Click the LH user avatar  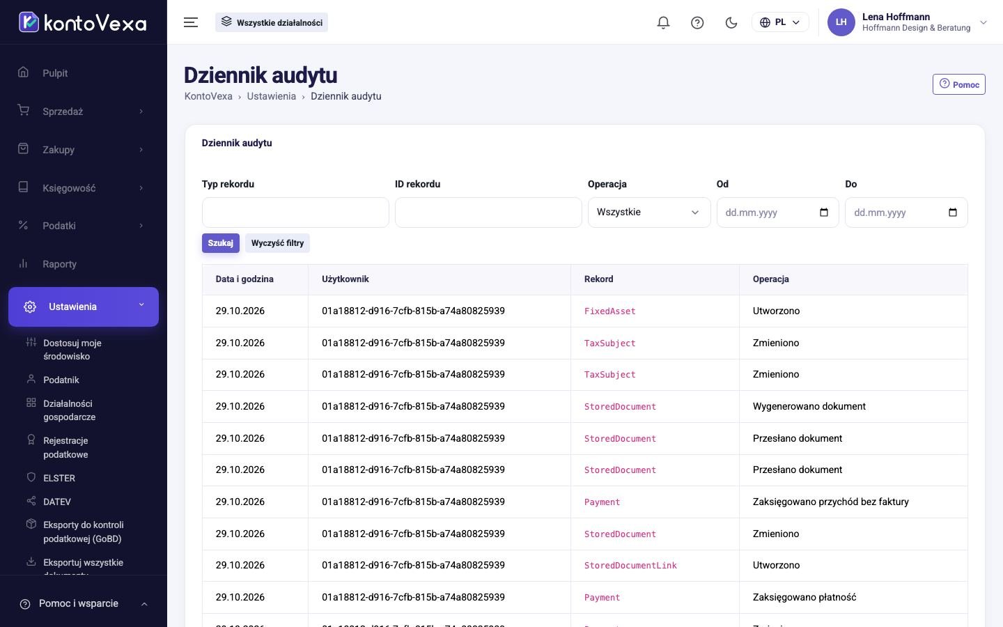[841, 22]
